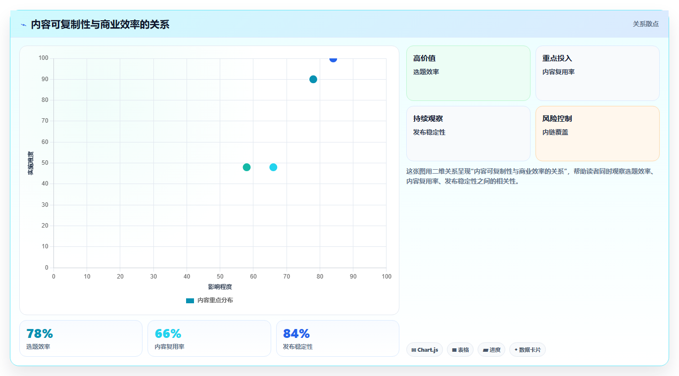
Task: Click the title 内容可复制性与商业效率的关系
Action: [x=100, y=24]
